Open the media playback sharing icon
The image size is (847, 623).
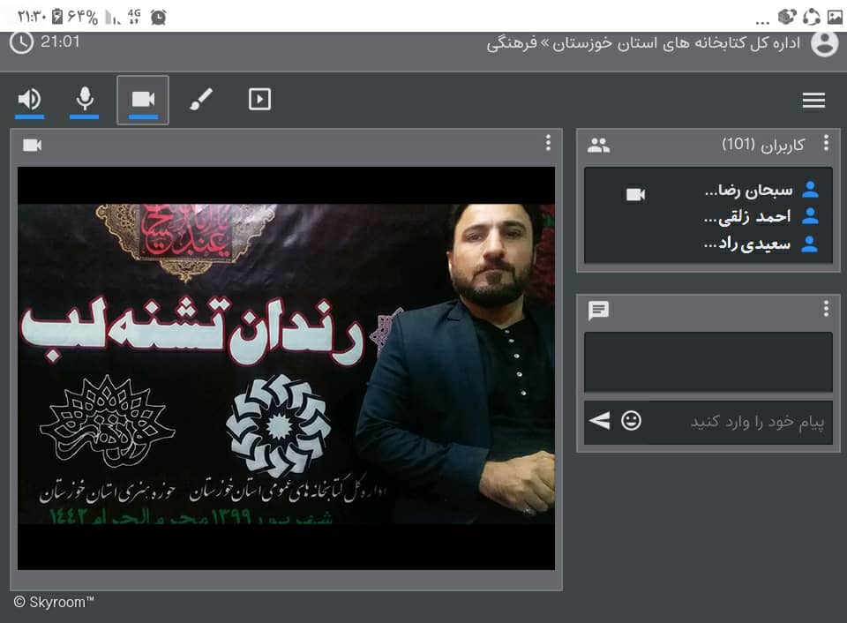(x=259, y=99)
